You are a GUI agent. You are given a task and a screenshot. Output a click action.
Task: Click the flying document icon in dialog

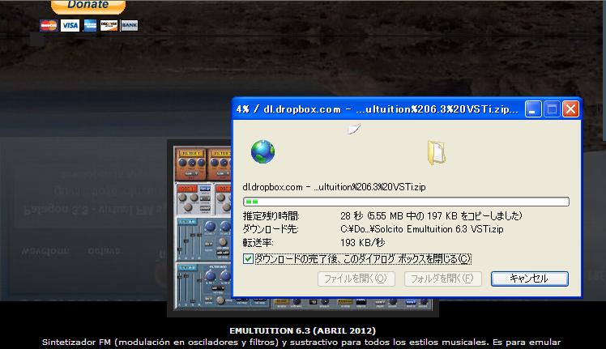[354, 129]
